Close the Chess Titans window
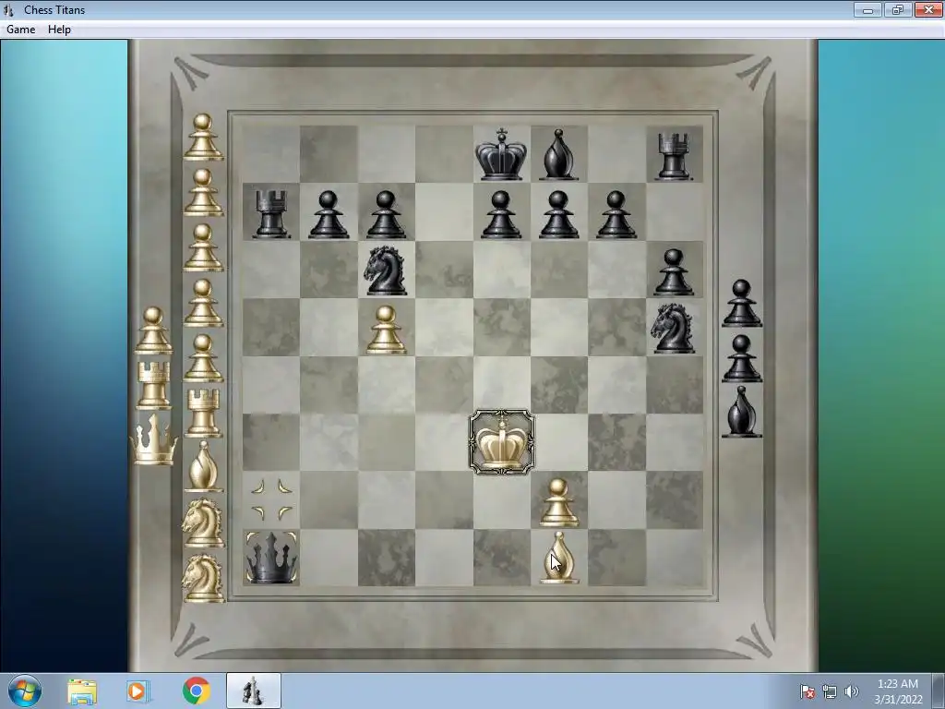 pos(928,9)
